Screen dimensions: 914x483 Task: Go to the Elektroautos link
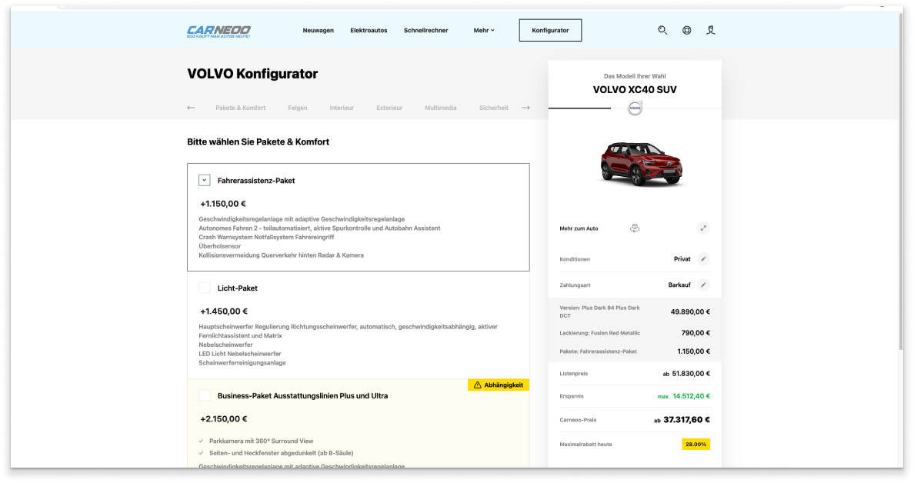point(369,30)
